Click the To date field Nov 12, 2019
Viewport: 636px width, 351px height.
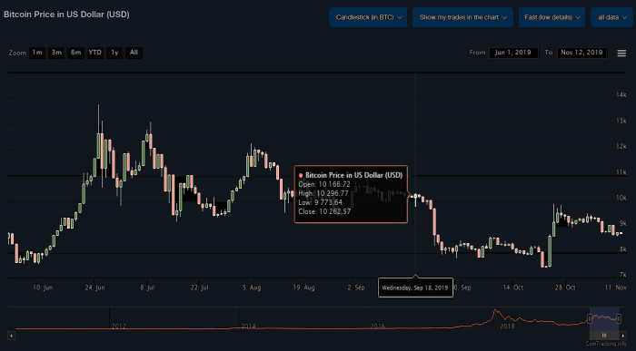pos(582,53)
